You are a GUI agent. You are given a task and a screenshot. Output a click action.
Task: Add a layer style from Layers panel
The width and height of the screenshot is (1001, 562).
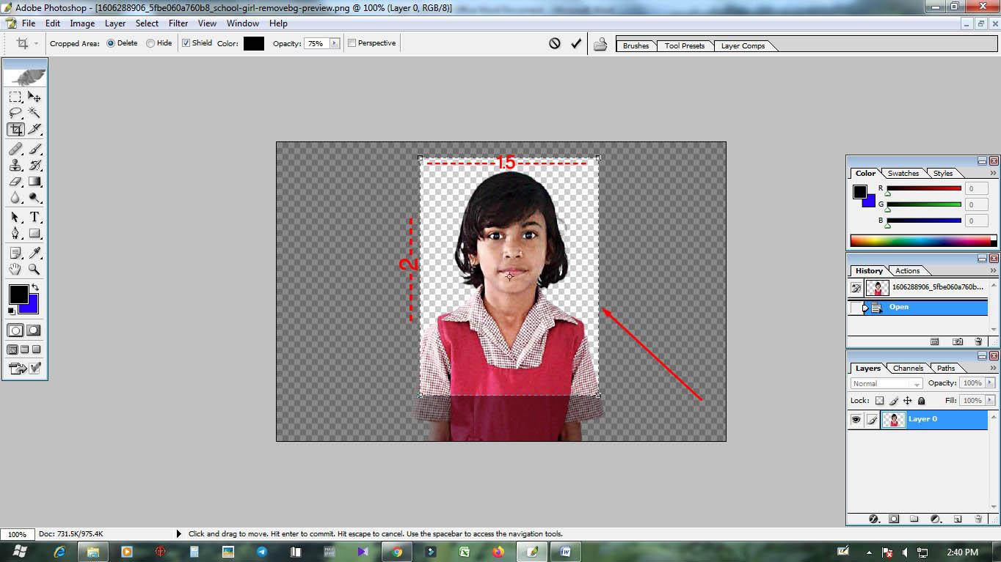click(873, 519)
